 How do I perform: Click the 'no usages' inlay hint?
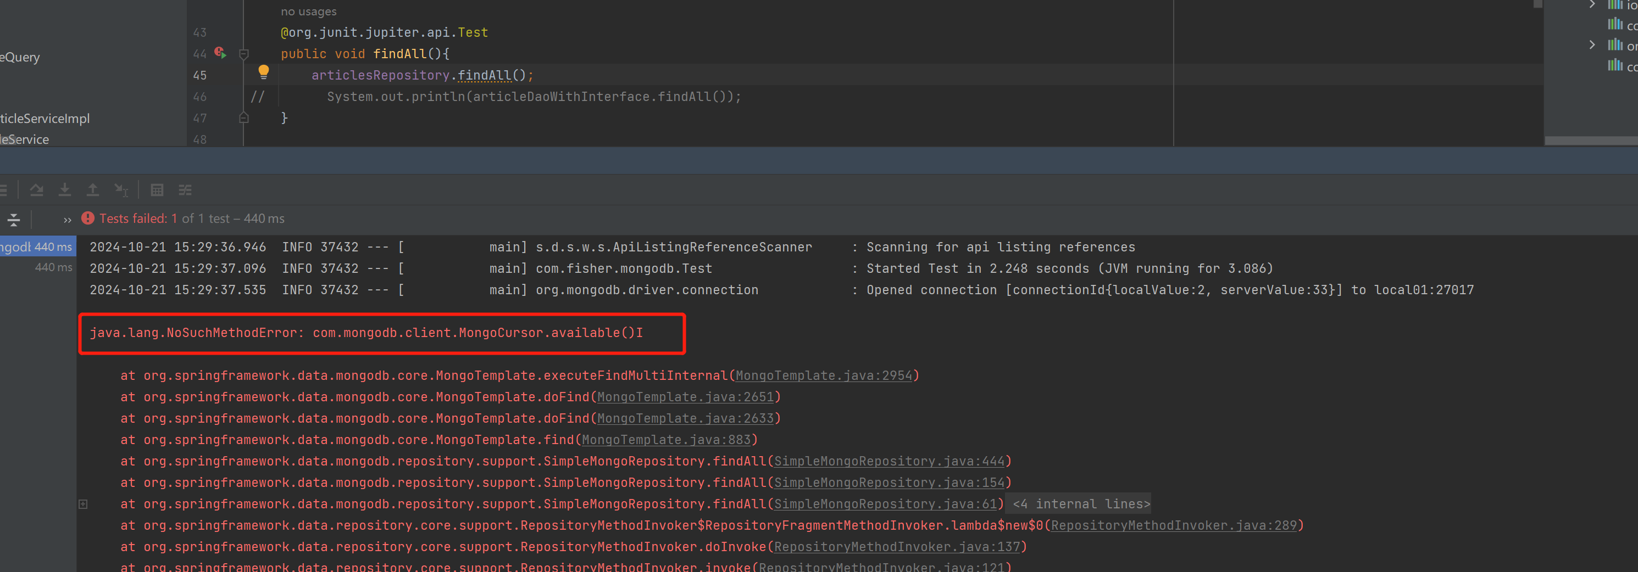308,12
